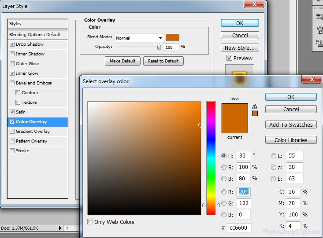Select the brightness B radio button beside 80
Screen dimensions: 323x238
point(224,179)
